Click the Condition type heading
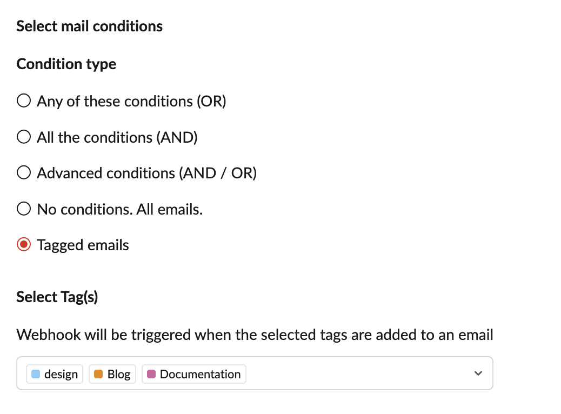Image resolution: width=561 pixels, height=414 pixels. click(66, 64)
